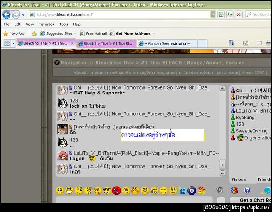Select the Visitors tab
Image resolution: width=272 pixels, height=212 pixels.
(239, 179)
